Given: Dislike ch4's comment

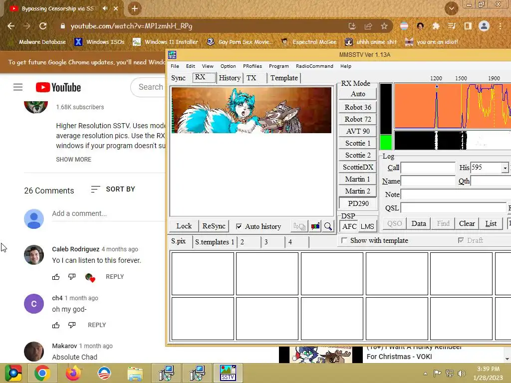Looking at the screenshot, I should [x=72, y=325].
